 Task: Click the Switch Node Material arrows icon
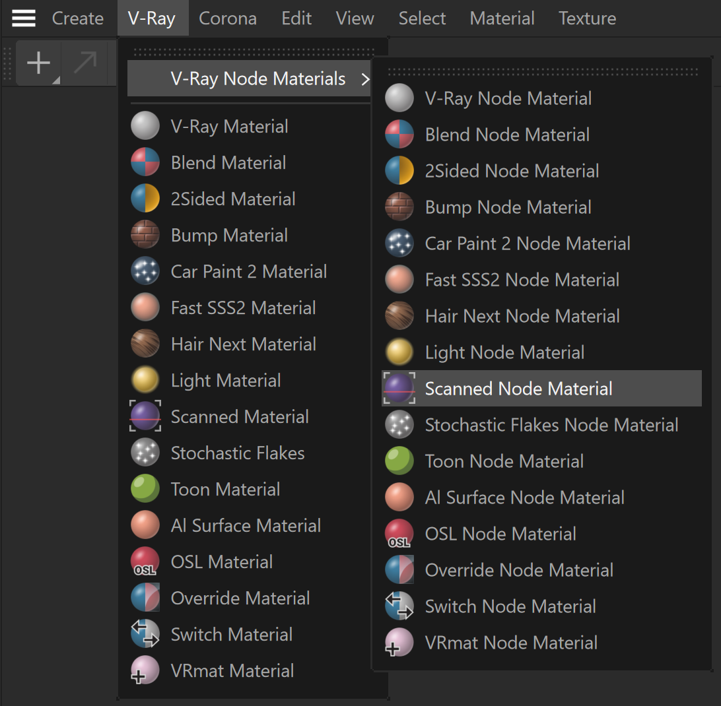(x=399, y=606)
